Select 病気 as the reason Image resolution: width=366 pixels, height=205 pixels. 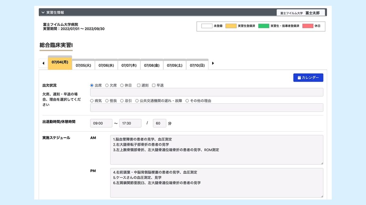(x=92, y=101)
